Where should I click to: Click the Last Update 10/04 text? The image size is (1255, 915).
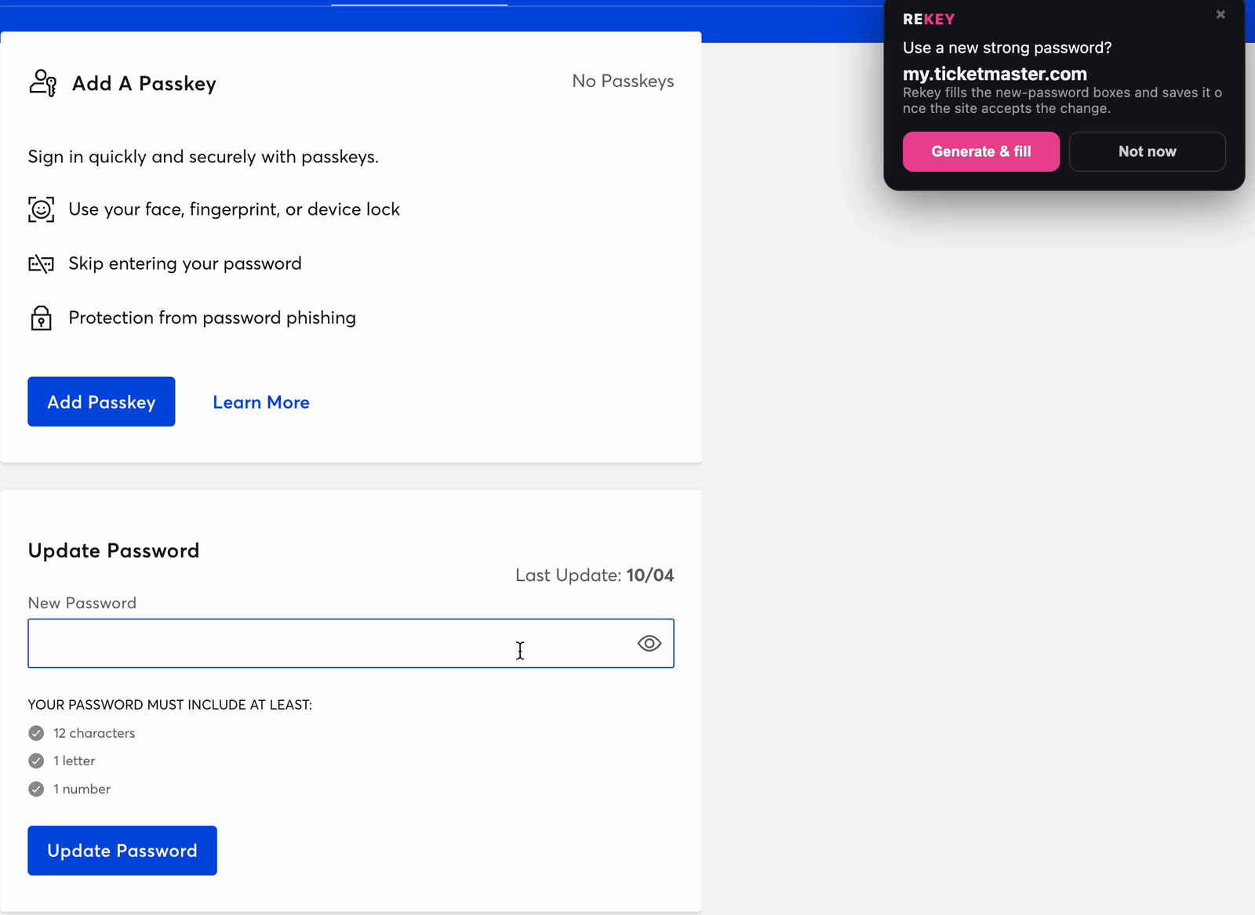(595, 575)
